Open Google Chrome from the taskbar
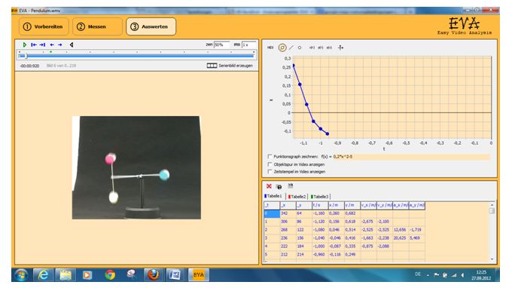Screen dimensions: 512x288 110,275
